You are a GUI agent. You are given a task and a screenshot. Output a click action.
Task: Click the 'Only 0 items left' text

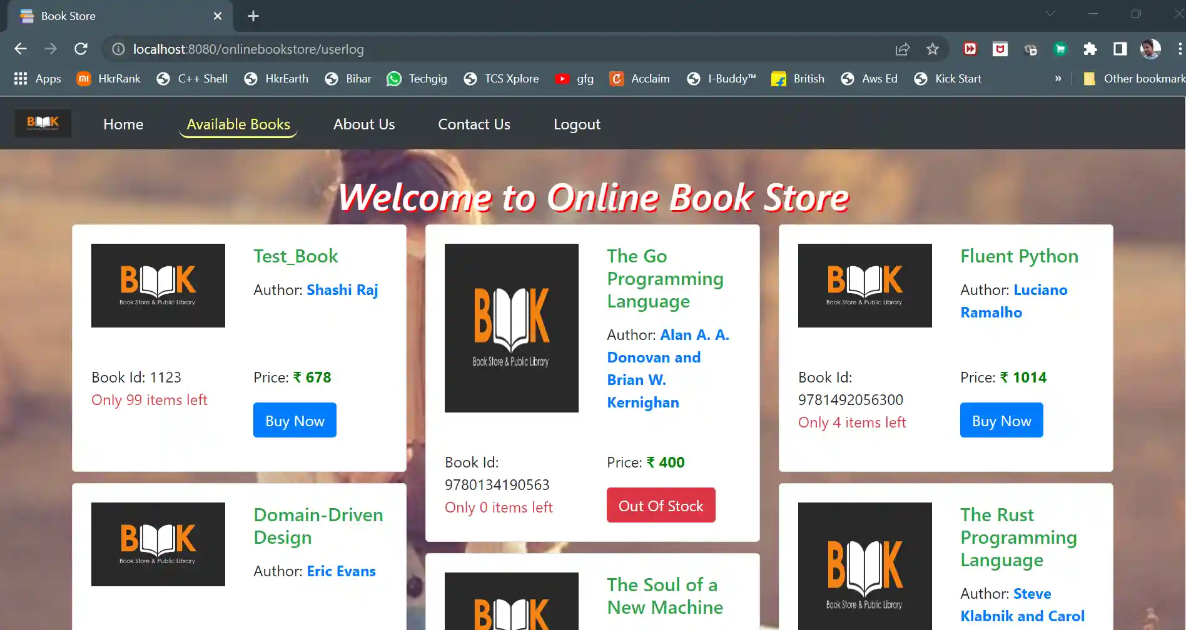tap(499, 507)
